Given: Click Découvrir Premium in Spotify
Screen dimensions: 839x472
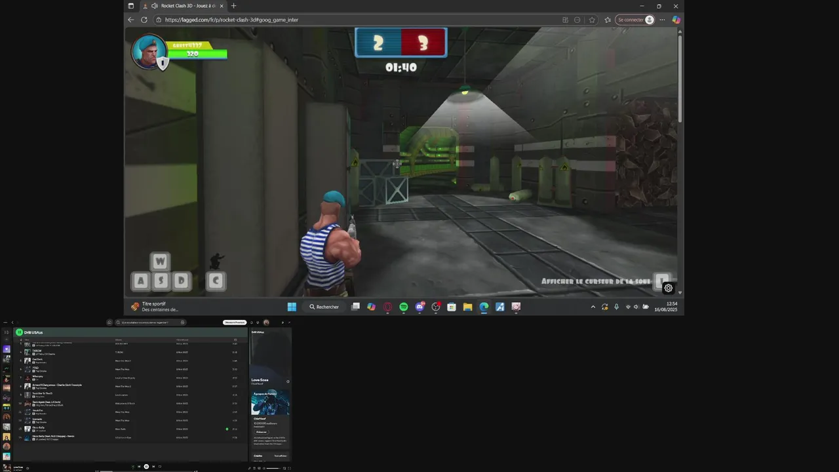Looking at the screenshot, I should coord(235,323).
